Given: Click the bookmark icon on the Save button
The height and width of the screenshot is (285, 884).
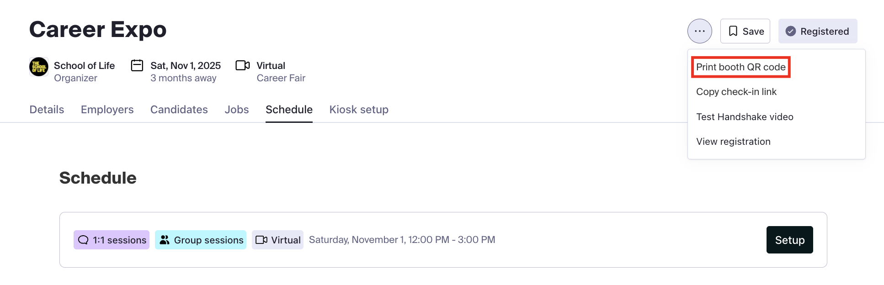Looking at the screenshot, I should (733, 31).
